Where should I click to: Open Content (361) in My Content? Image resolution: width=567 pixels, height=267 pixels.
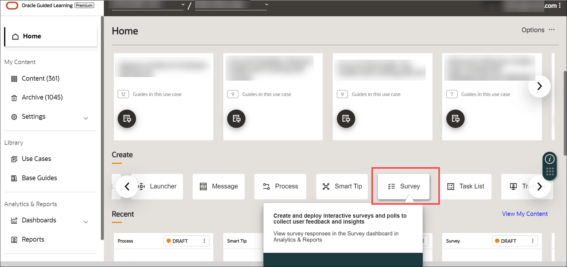pyautogui.click(x=41, y=79)
